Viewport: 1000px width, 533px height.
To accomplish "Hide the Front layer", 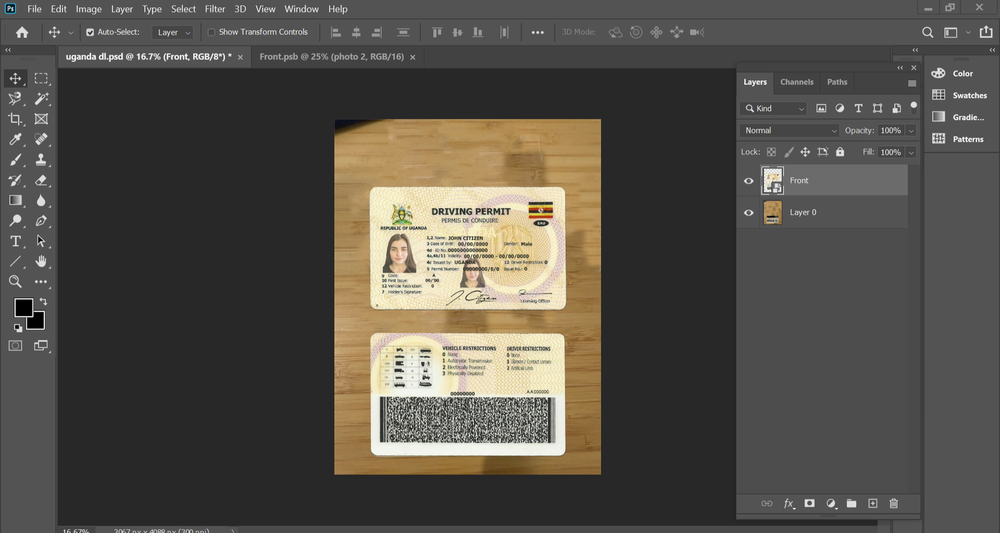I will tap(749, 181).
